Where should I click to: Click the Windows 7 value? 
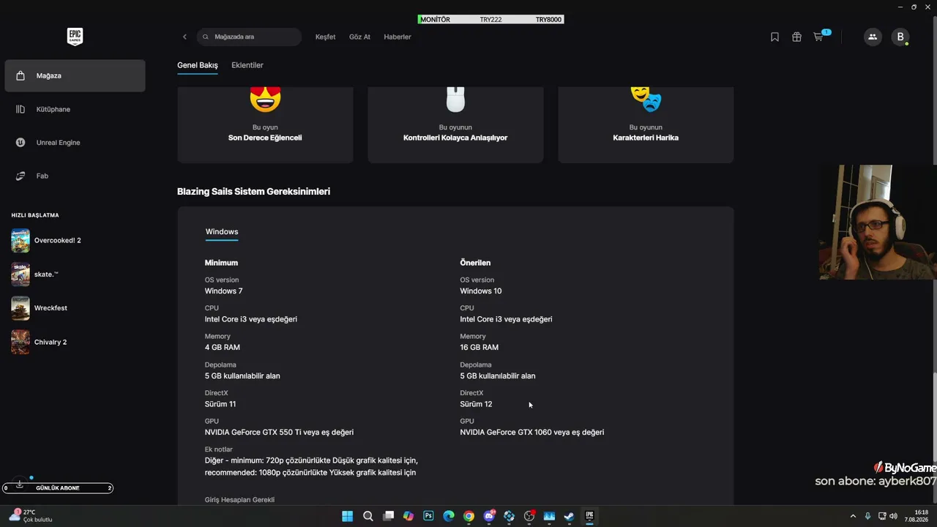pyautogui.click(x=223, y=291)
